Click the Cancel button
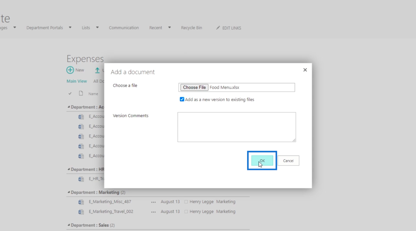This screenshot has height=231, width=416. 288,161
